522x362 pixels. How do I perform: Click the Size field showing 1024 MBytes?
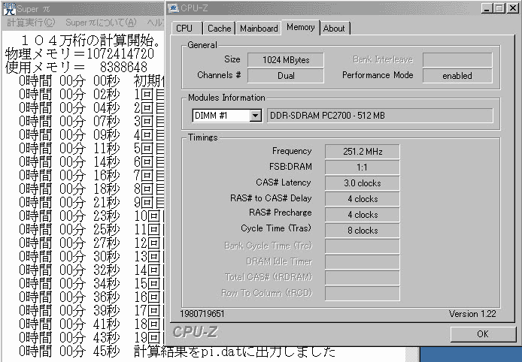coord(285,59)
